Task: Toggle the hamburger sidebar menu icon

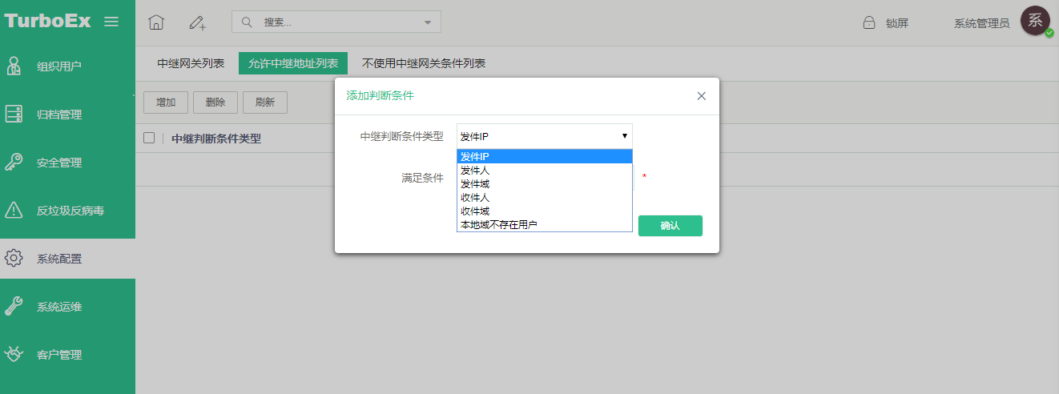Action: tap(111, 22)
